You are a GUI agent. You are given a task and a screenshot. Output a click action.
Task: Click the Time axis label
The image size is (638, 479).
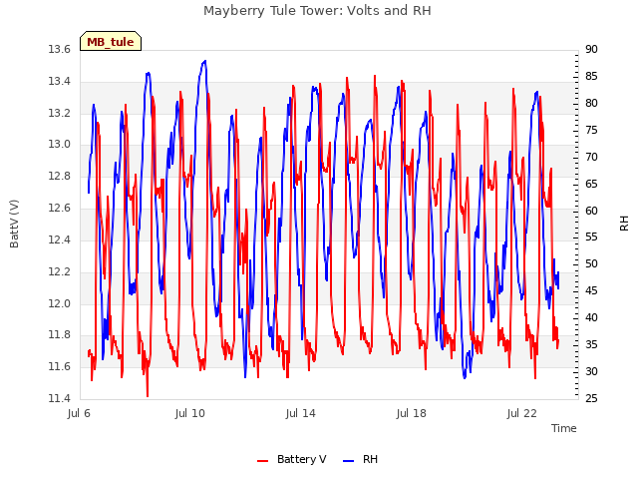point(564,428)
